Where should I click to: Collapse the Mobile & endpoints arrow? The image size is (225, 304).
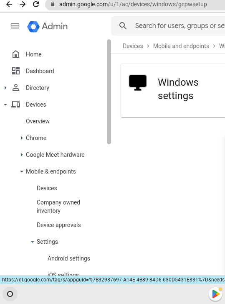[x=22, y=171]
